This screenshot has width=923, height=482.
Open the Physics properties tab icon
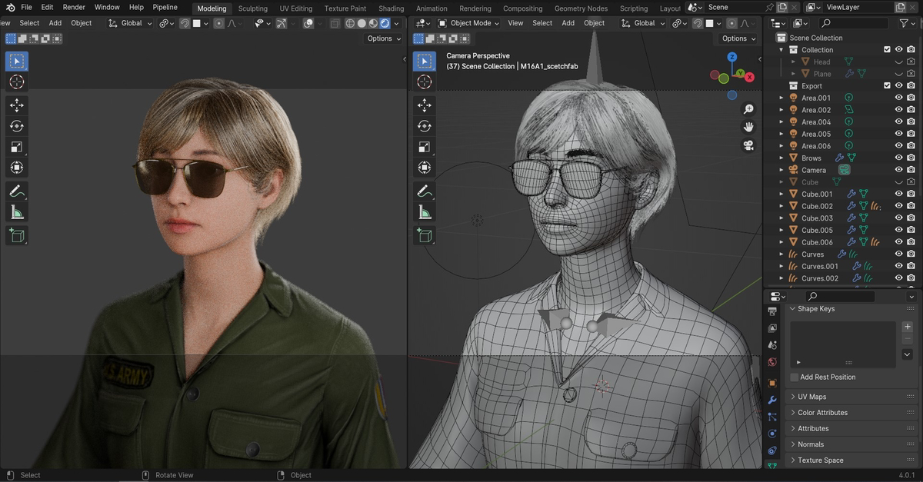(x=772, y=434)
